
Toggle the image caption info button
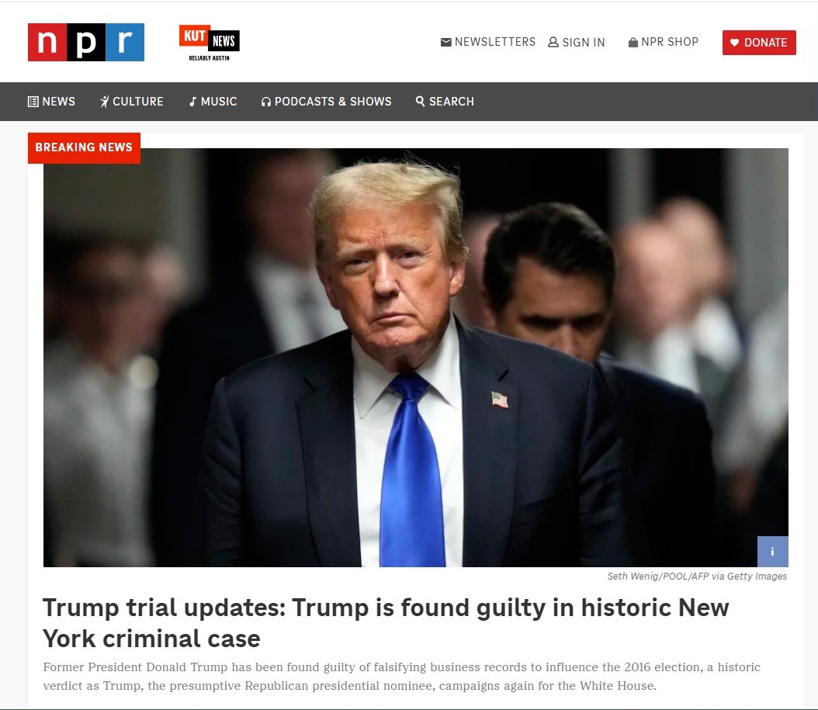[x=773, y=552]
